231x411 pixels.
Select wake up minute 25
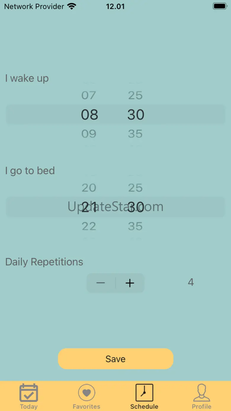pos(135,95)
